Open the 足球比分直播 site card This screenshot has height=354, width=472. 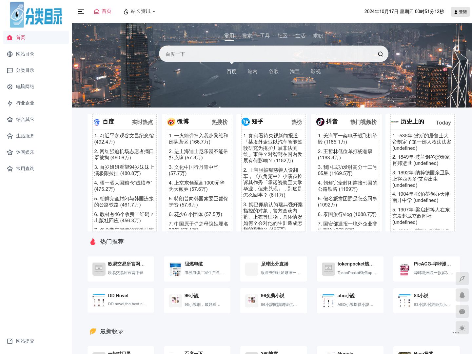(x=274, y=269)
